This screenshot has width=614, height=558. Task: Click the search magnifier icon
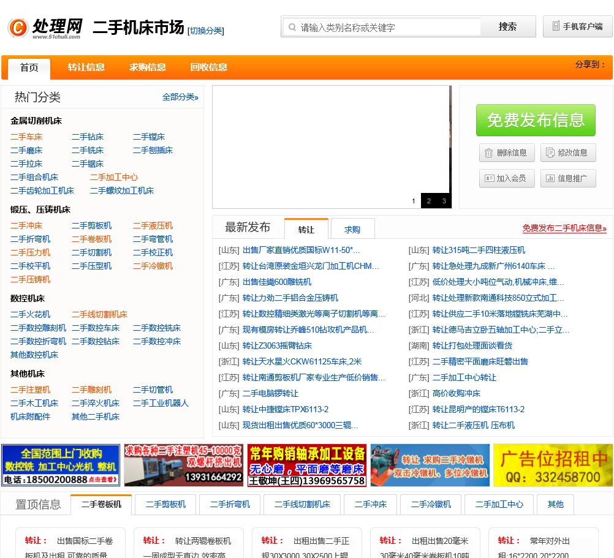[292, 28]
